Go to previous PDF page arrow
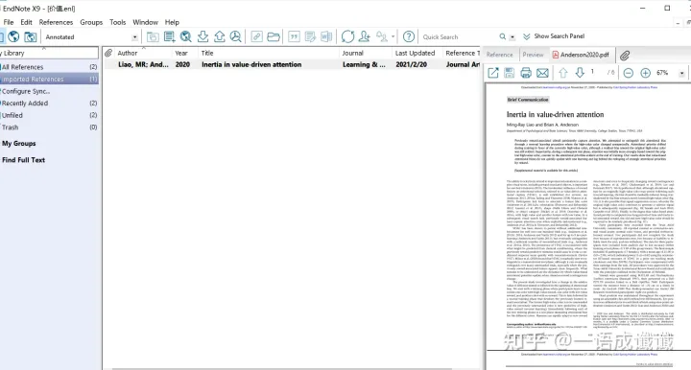This screenshot has width=691, height=370. 563,73
